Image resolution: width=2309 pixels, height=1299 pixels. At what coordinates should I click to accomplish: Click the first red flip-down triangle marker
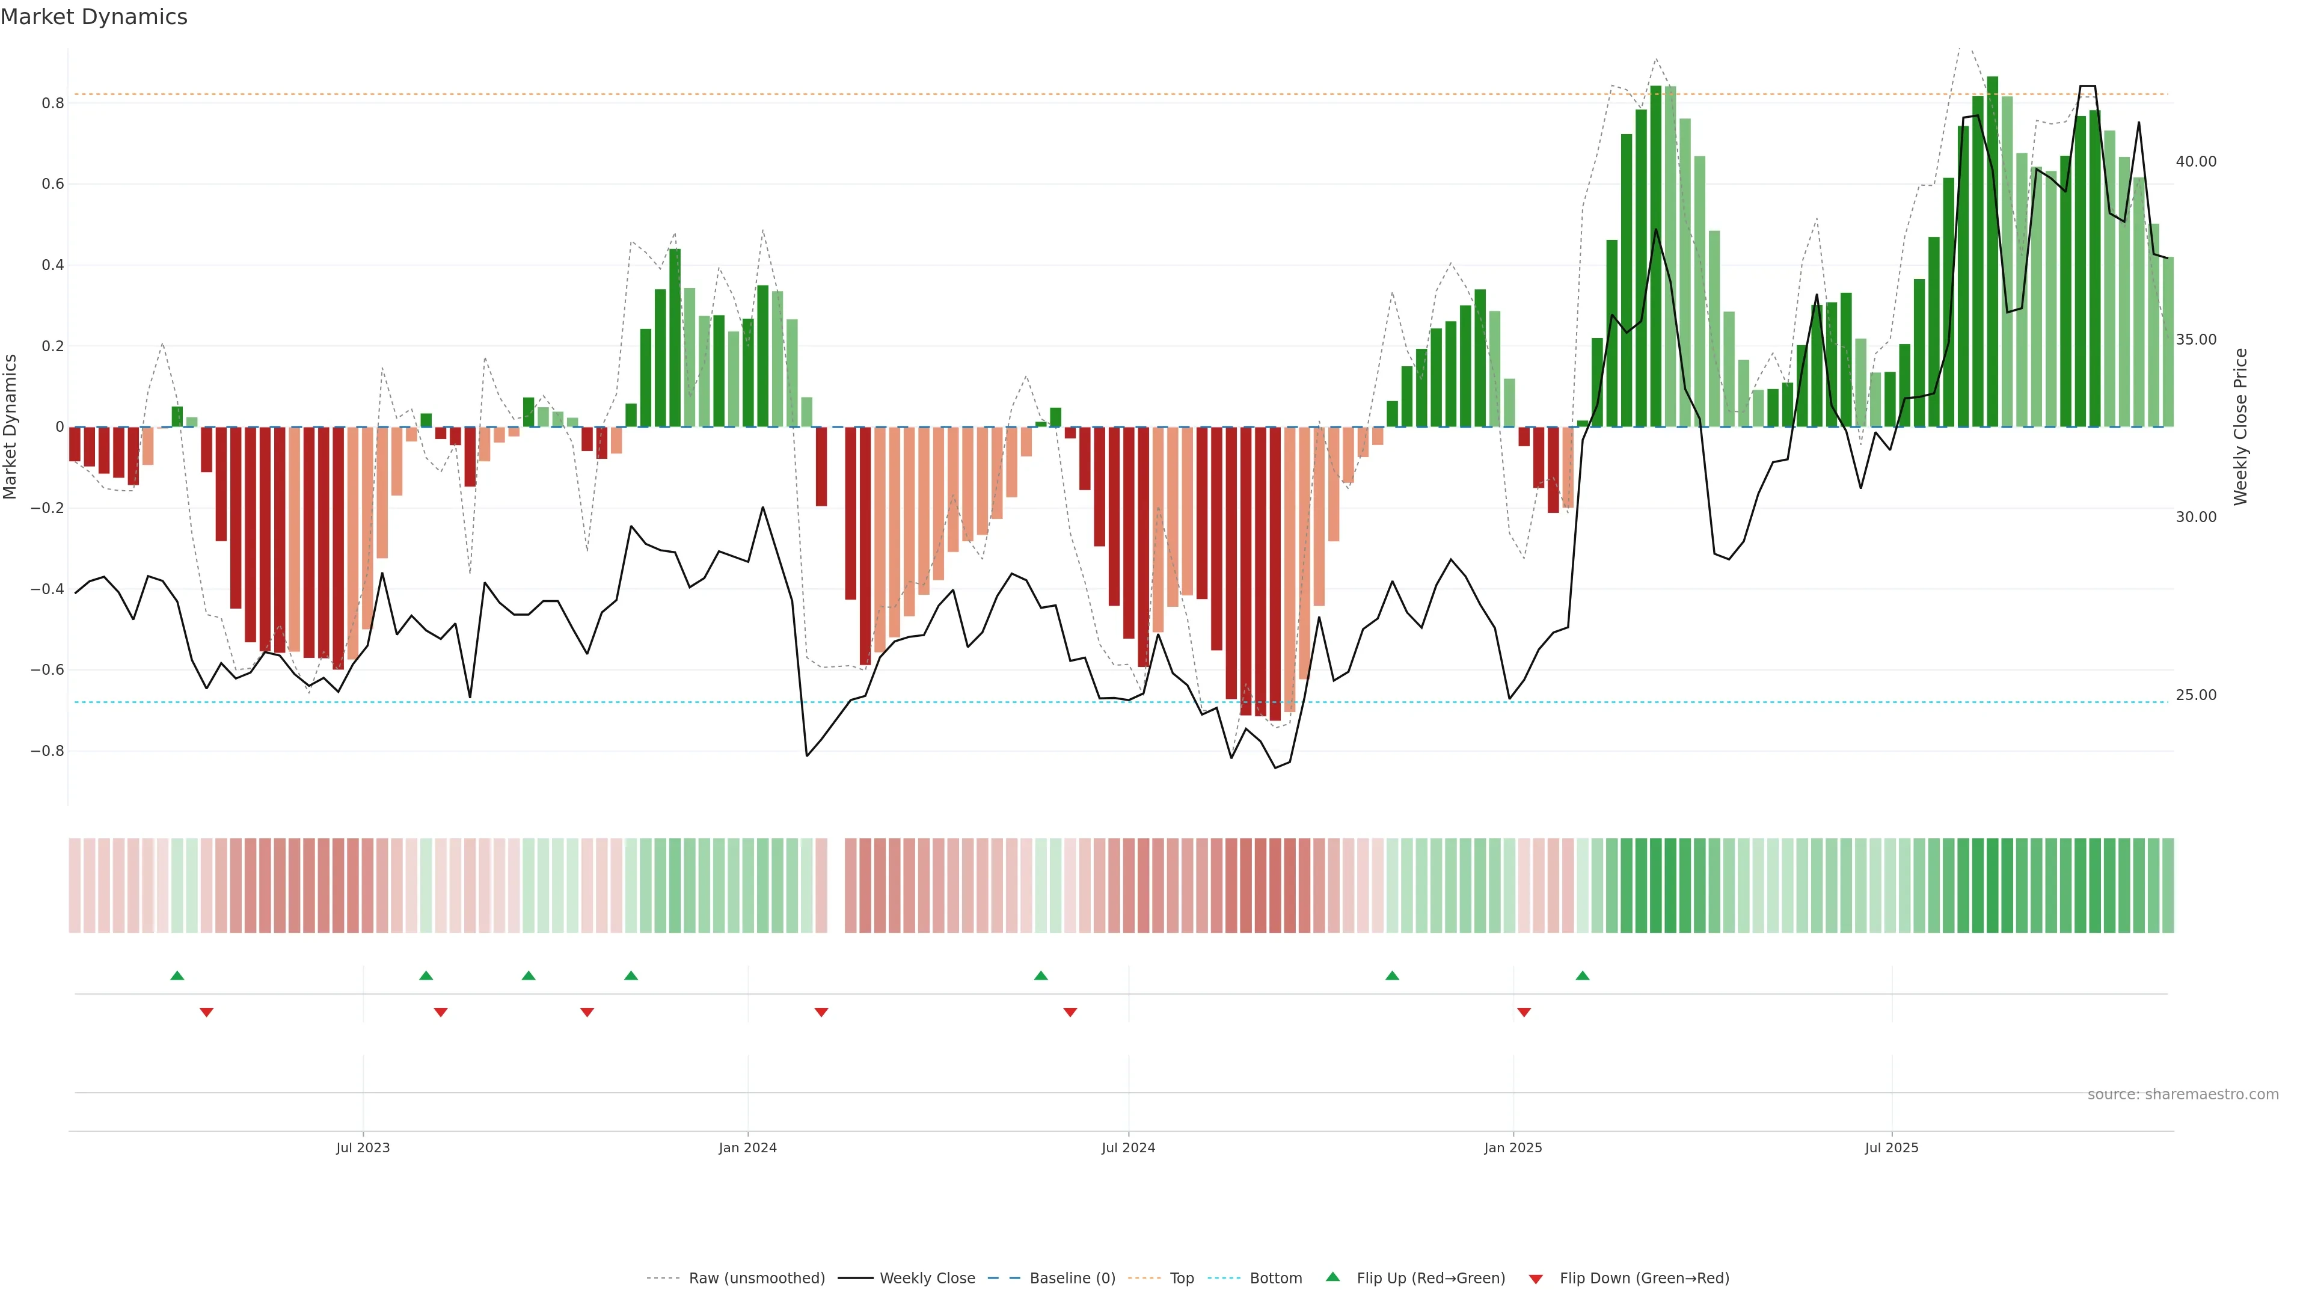click(206, 1012)
